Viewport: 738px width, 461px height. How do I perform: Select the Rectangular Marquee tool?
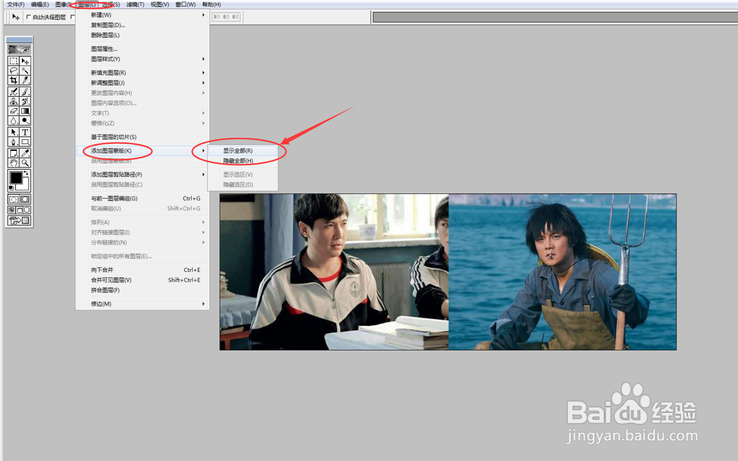(13, 61)
